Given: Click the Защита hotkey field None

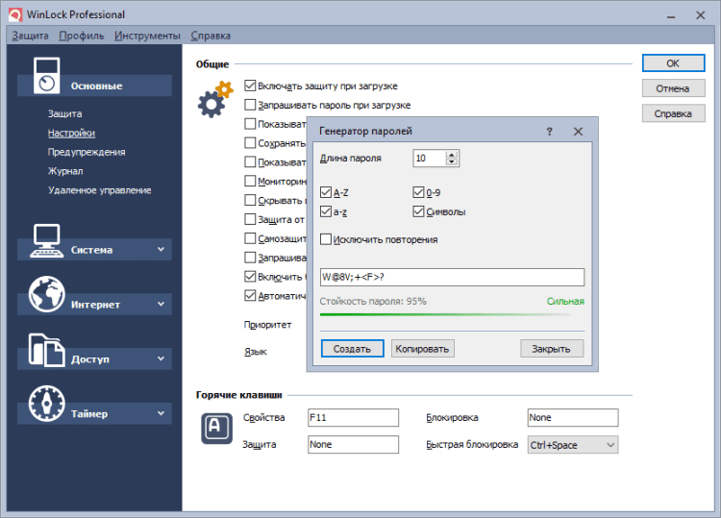Looking at the screenshot, I should (x=353, y=444).
